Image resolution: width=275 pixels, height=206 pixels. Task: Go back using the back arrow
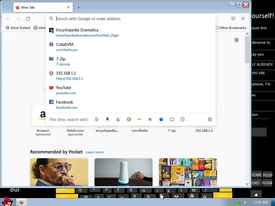(x=9, y=19)
